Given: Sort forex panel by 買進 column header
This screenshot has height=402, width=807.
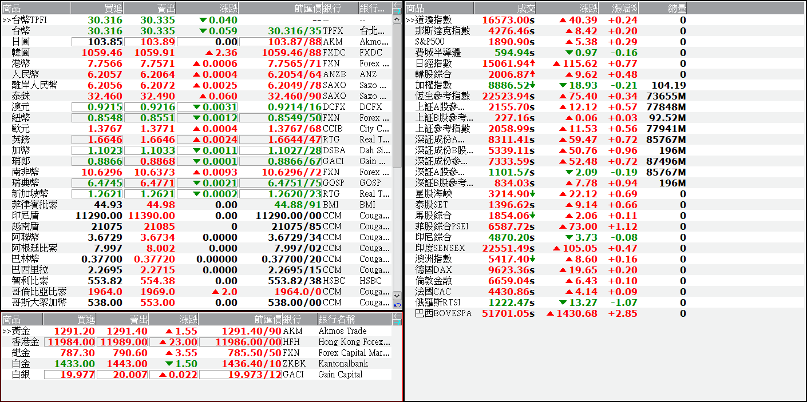Looking at the screenshot, I should (x=97, y=8).
